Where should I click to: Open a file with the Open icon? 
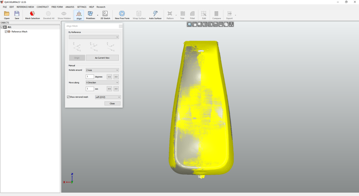click(x=7, y=15)
